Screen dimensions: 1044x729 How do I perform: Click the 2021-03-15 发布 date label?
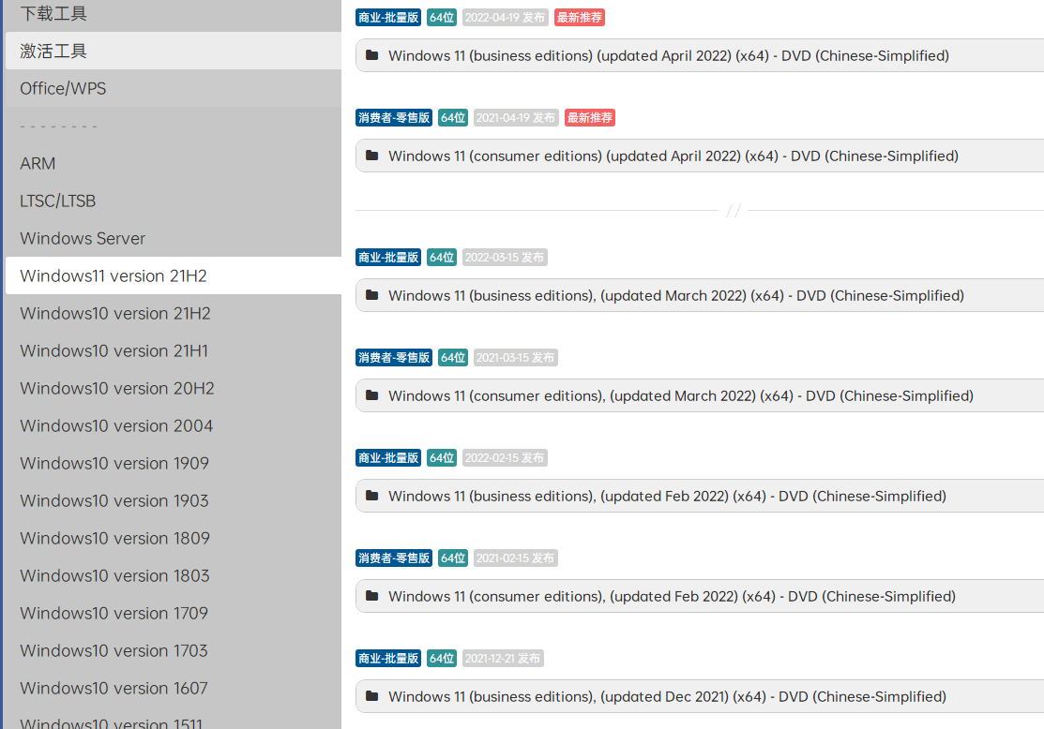coord(515,358)
